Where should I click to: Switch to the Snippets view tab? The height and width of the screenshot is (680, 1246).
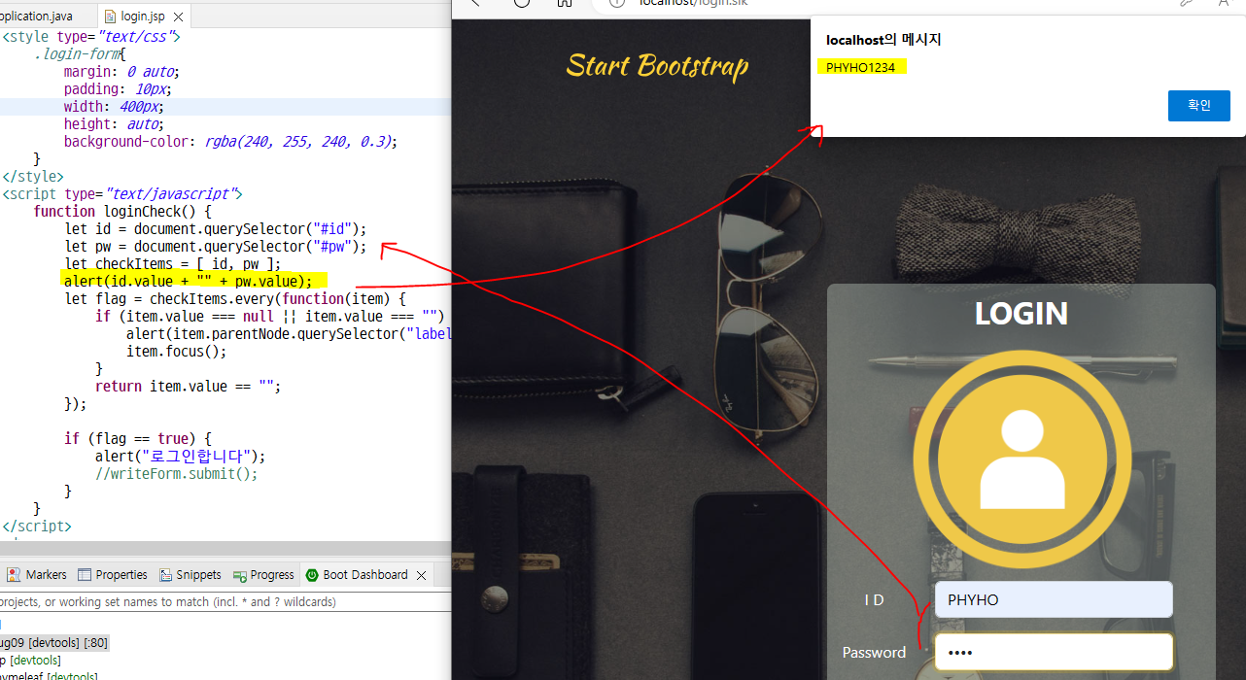click(x=190, y=575)
